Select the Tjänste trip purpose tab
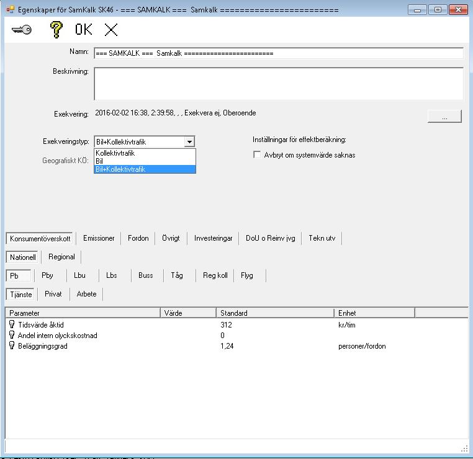 (20, 295)
